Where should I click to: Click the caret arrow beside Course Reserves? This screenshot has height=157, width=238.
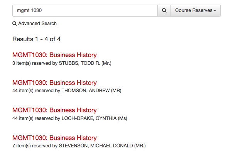tap(215, 11)
